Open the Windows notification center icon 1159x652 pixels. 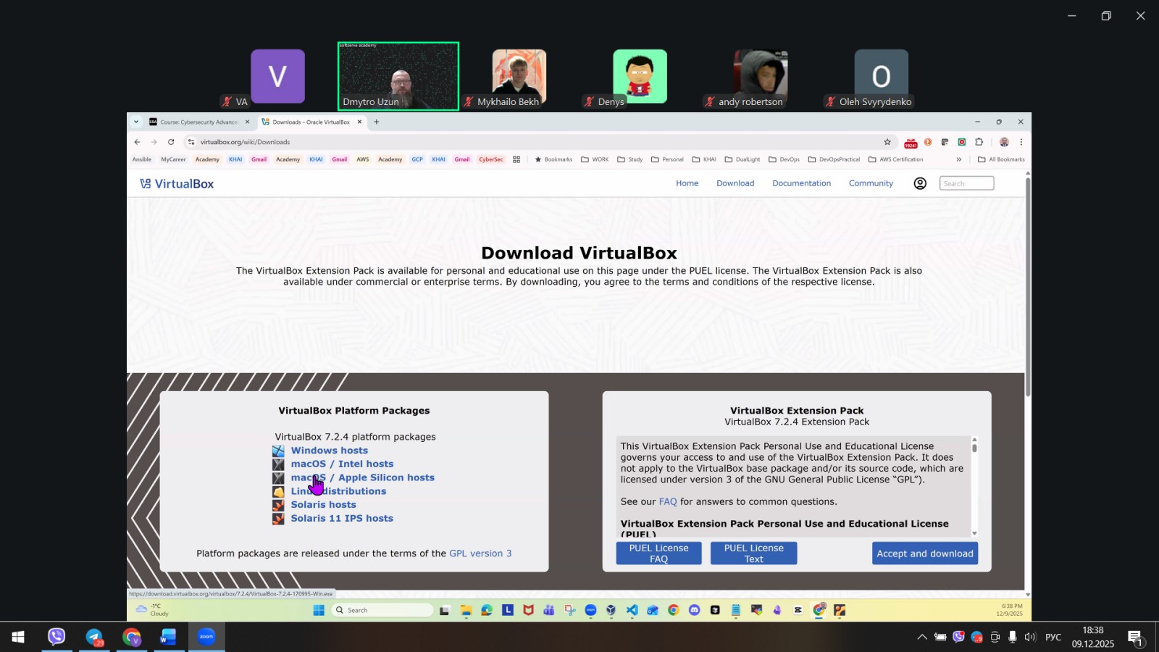pyautogui.click(x=1135, y=637)
